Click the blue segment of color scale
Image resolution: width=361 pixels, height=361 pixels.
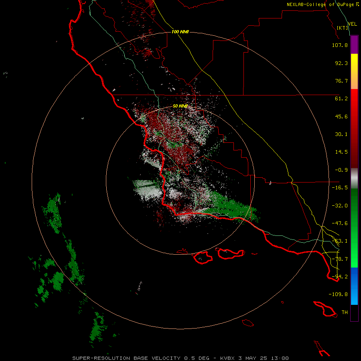tap(354, 286)
